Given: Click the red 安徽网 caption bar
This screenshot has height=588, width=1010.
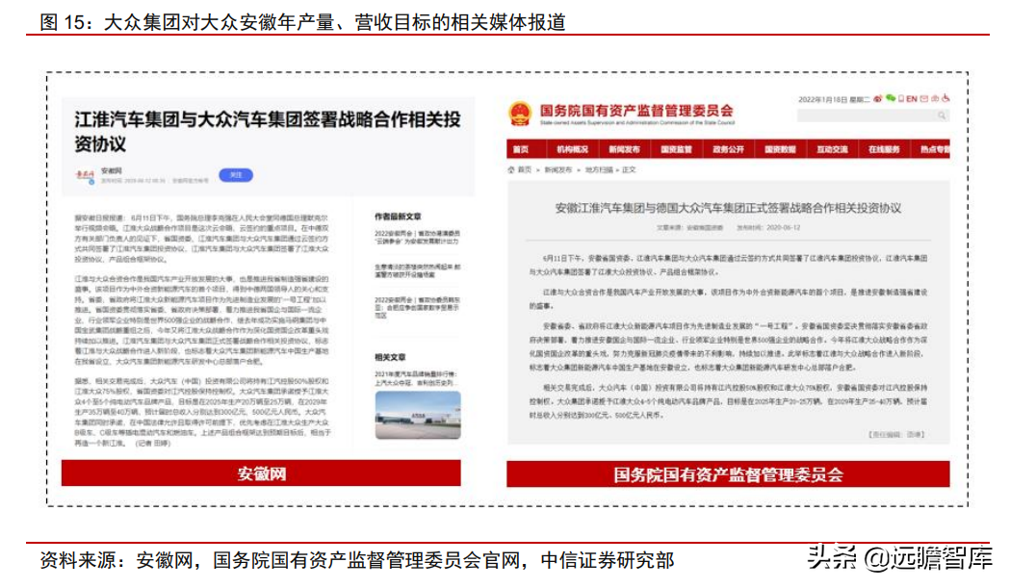Looking at the screenshot, I should click(x=261, y=473).
